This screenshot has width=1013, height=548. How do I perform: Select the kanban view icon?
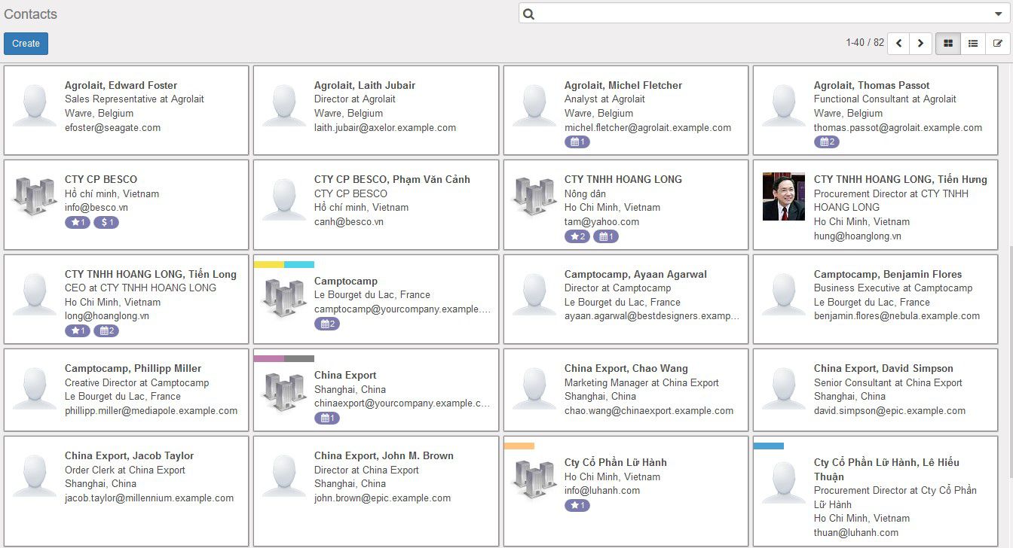click(x=947, y=43)
